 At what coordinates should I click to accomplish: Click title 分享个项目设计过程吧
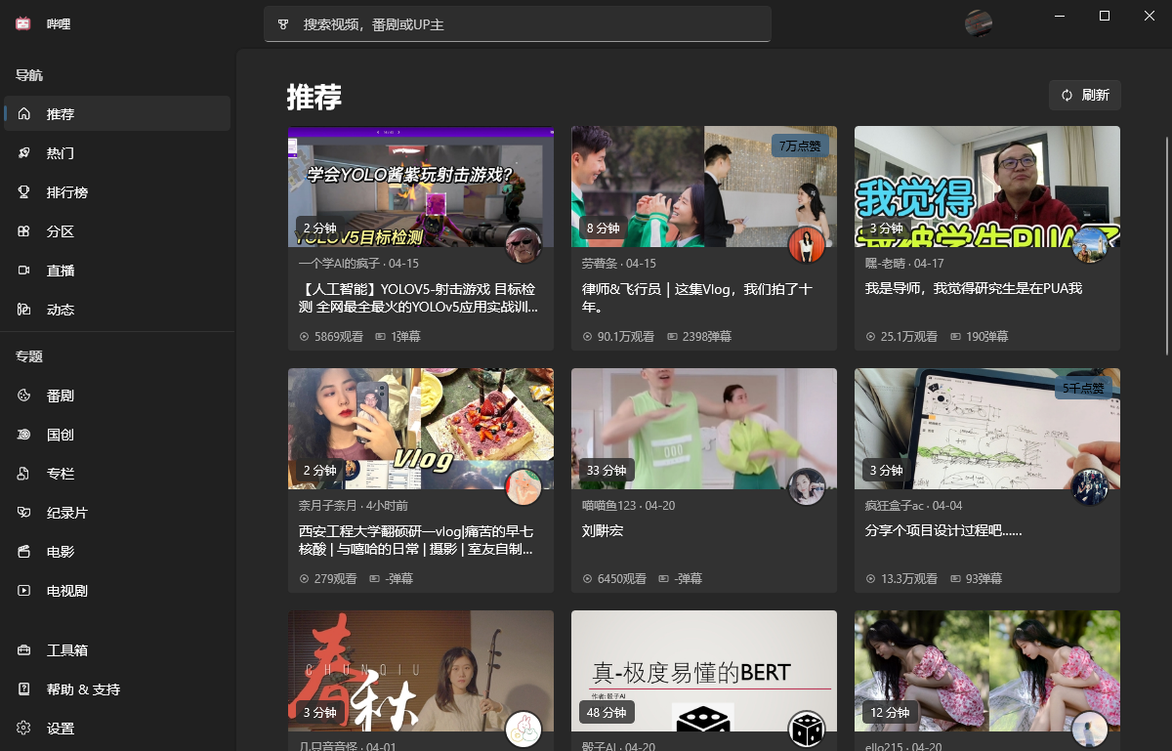point(942,531)
